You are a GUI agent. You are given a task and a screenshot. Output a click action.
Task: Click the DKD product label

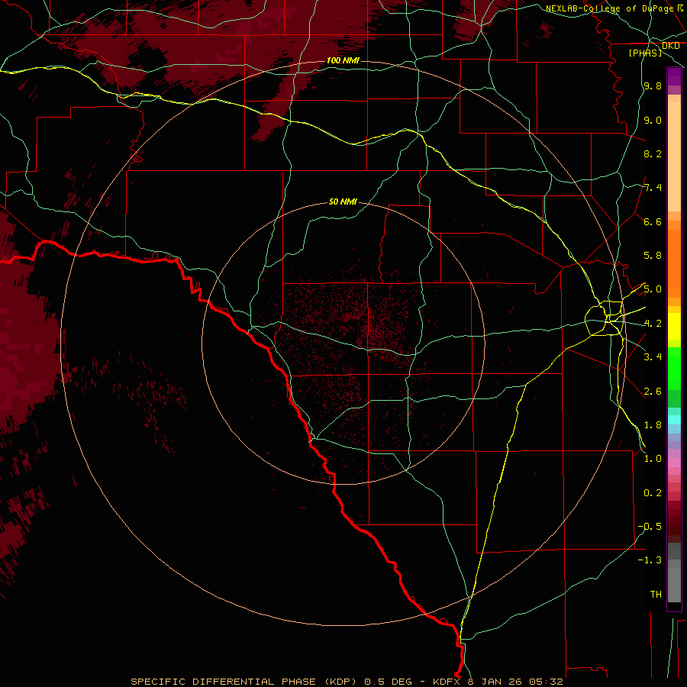pyautogui.click(x=671, y=46)
